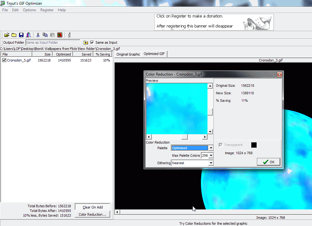
Task: Open the File menu
Action: [x=5, y=10]
